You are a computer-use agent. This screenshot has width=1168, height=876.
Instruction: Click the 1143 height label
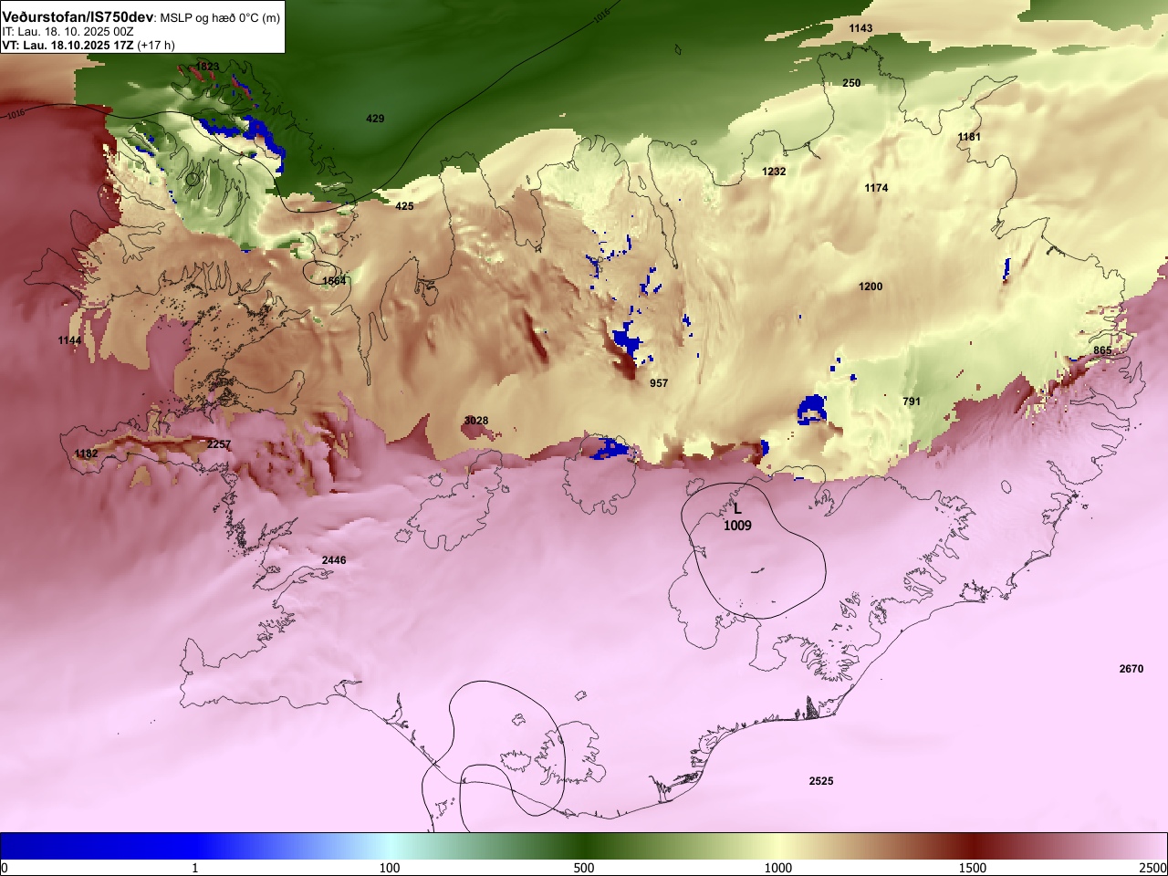coord(860,28)
